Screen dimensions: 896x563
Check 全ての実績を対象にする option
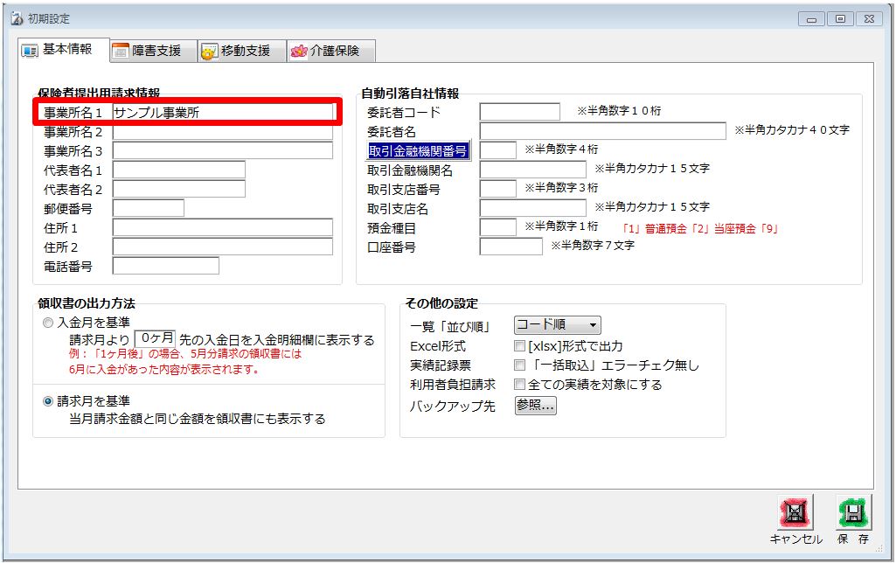520,385
